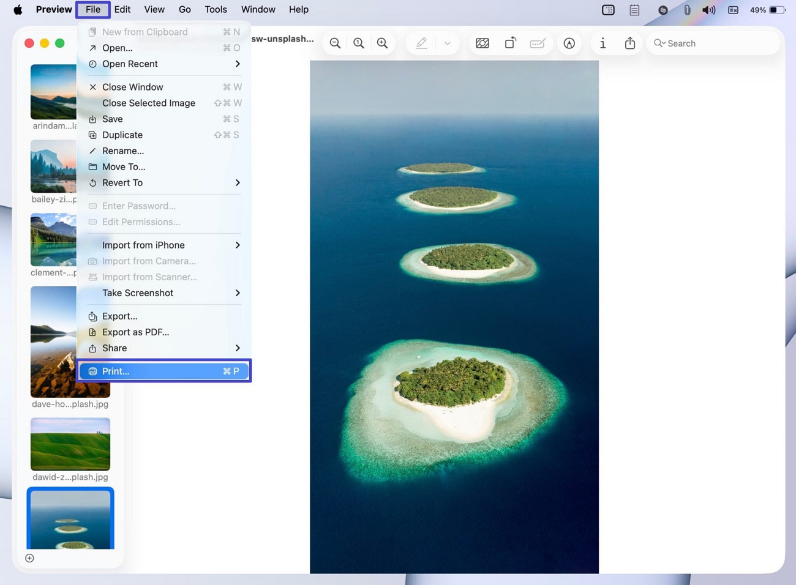The height and width of the screenshot is (585, 796).
Task: Click the main islands image
Action: pos(454,317)
